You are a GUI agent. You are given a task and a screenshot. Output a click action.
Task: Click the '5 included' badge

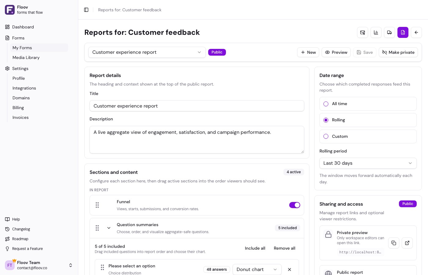pos(288,228)
